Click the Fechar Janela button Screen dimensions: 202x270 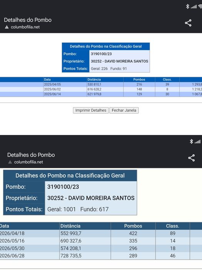point(124,110)
